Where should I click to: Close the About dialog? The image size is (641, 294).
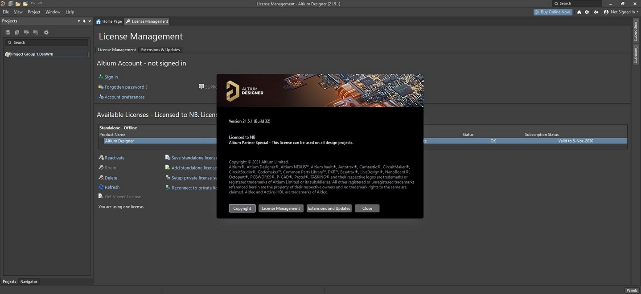click(367, 208)
